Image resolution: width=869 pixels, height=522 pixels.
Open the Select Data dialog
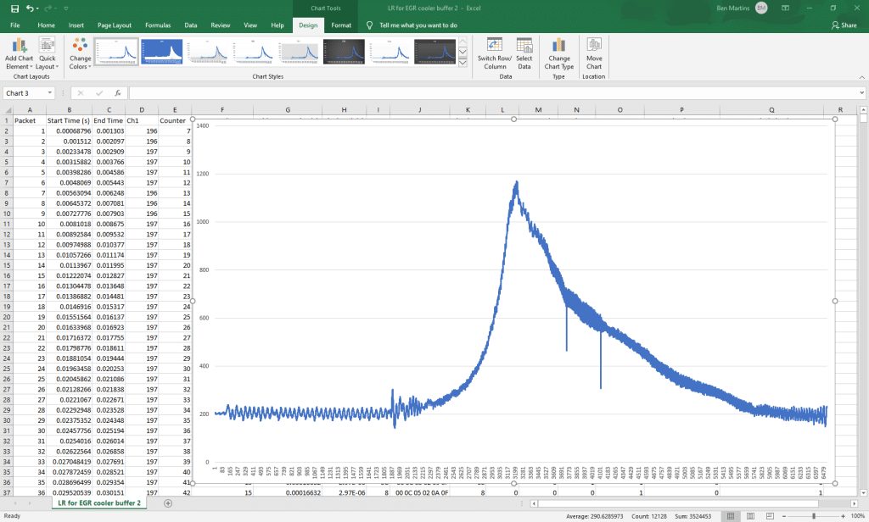(524, 53)
